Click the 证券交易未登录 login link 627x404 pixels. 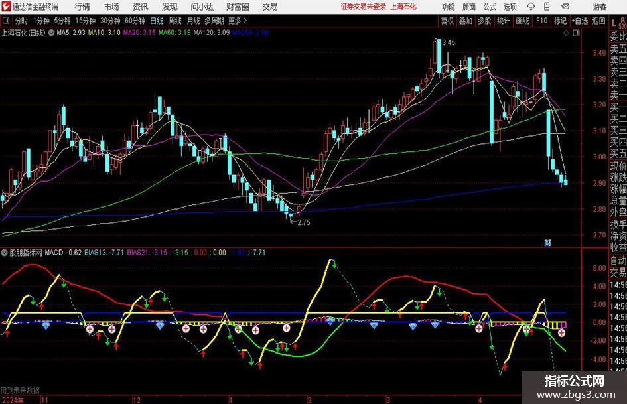tap(363, 7)
